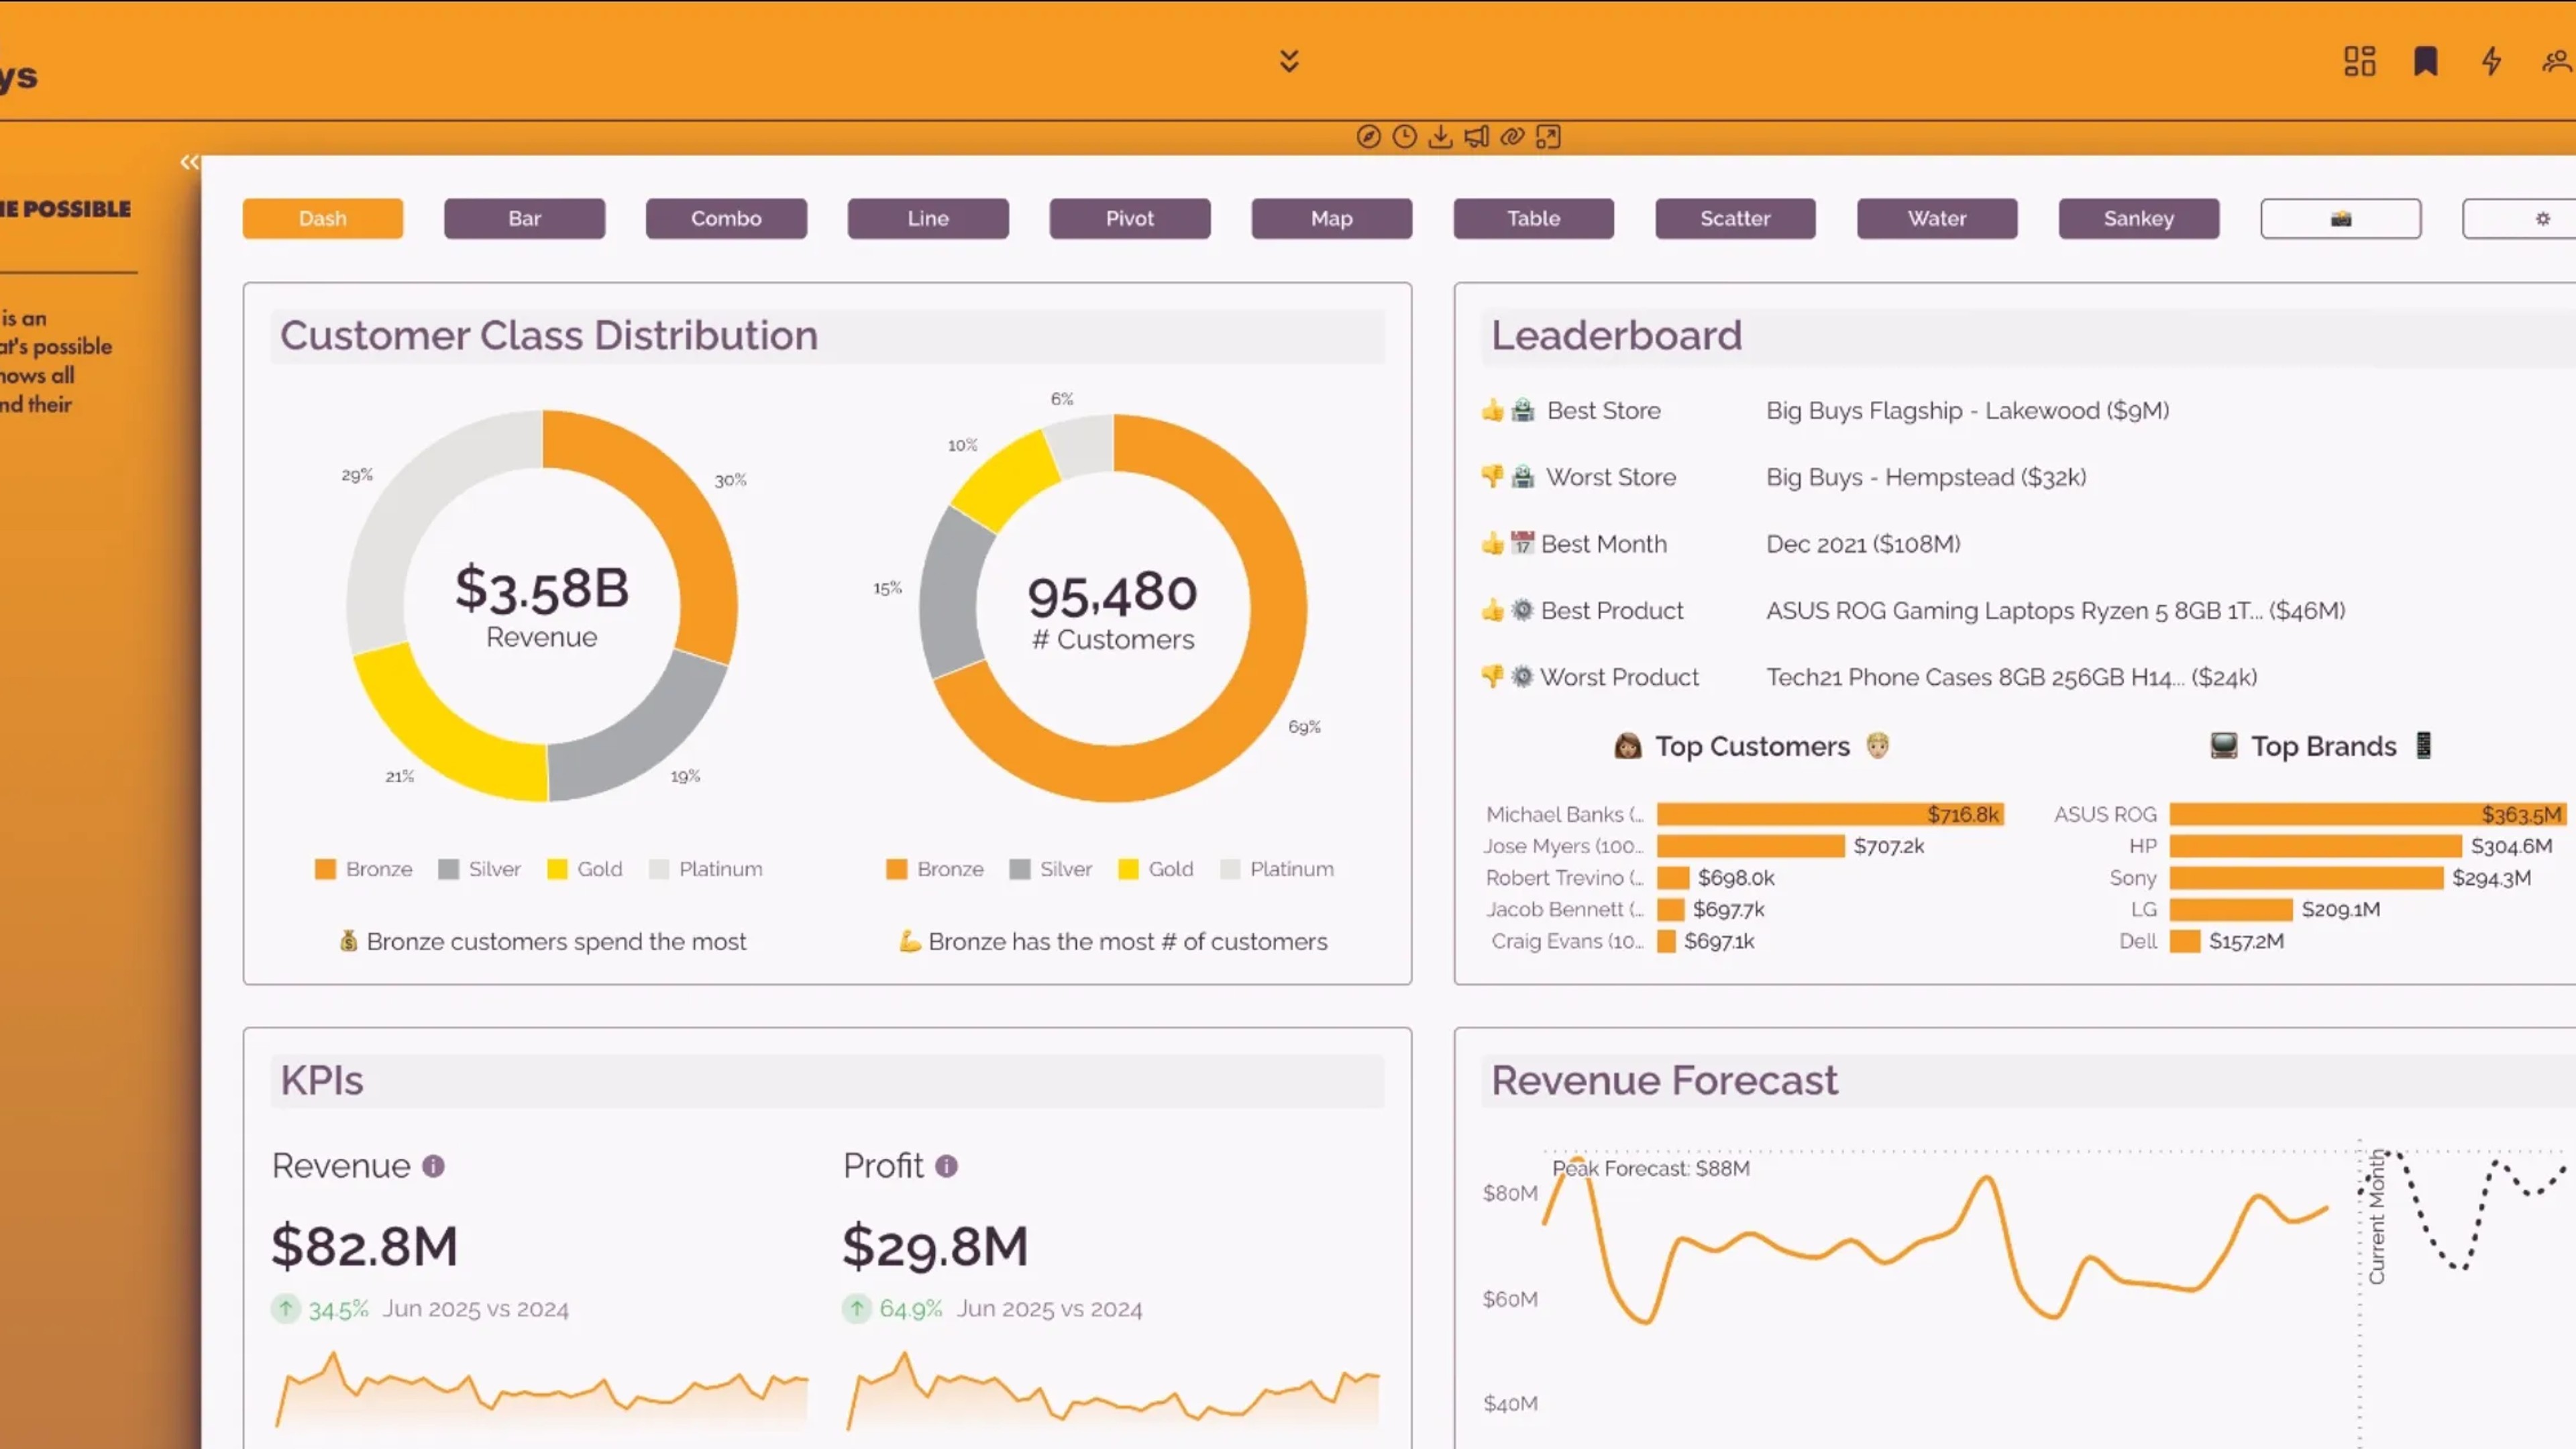Click the Worst Store thumbs-down icon

(1493, 477)
